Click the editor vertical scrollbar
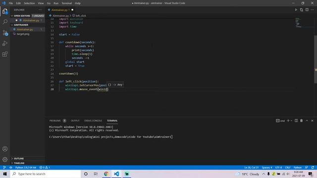This screenshot has height=178, width=317. tap(316, 59)
